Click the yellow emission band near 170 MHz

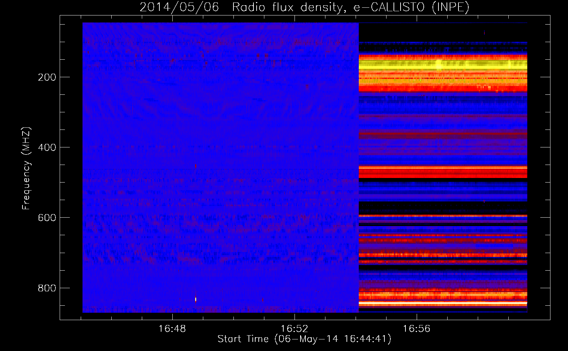pyautogui.click(x=443, y=65)
